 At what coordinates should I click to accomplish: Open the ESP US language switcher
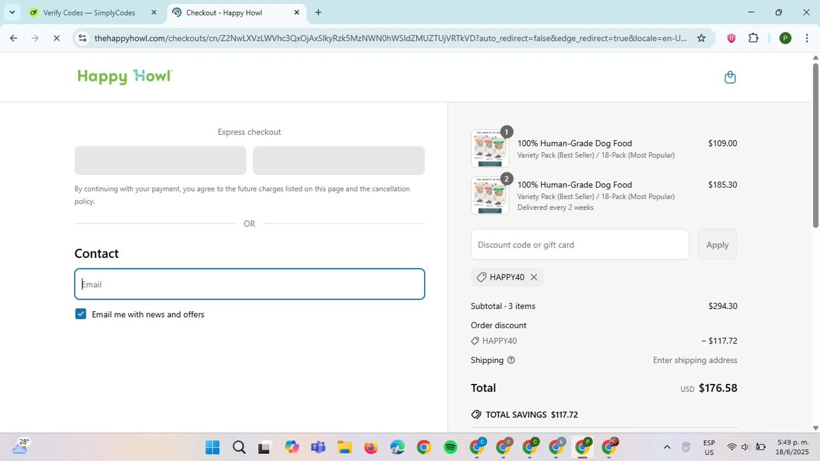709,447
